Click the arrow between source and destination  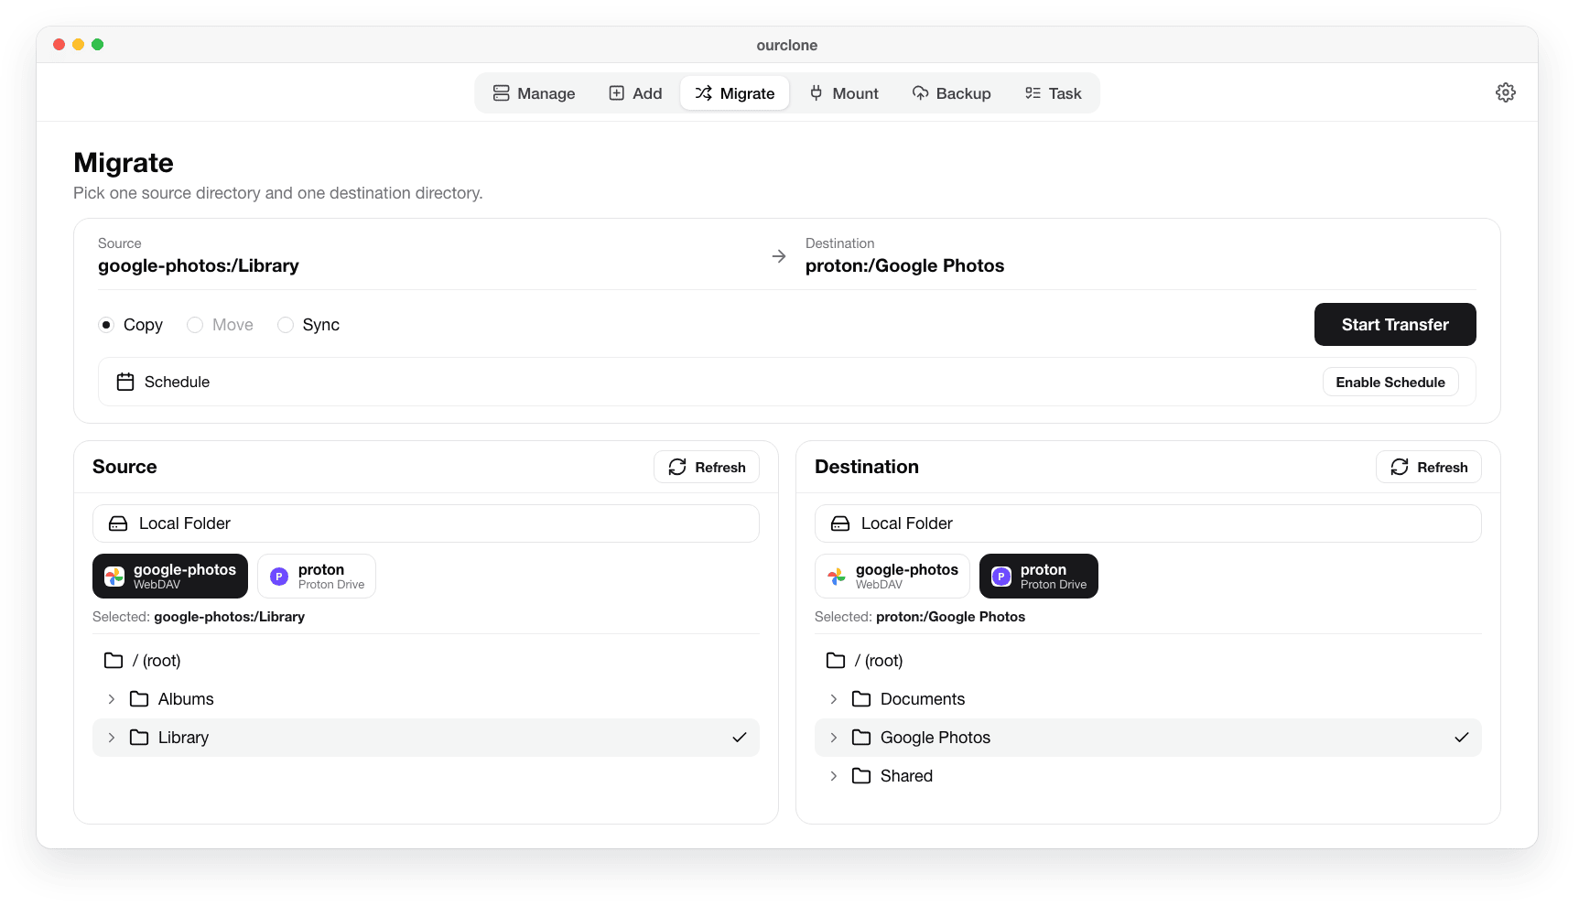[x=779, y=256]
